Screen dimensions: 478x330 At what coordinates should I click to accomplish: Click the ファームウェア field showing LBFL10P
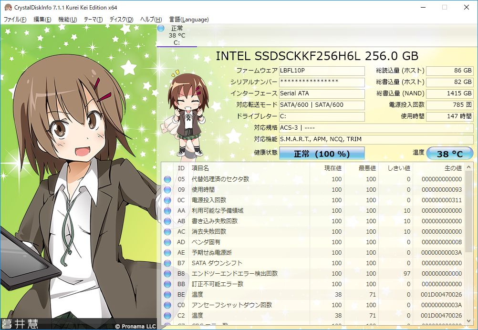(322, 71)
